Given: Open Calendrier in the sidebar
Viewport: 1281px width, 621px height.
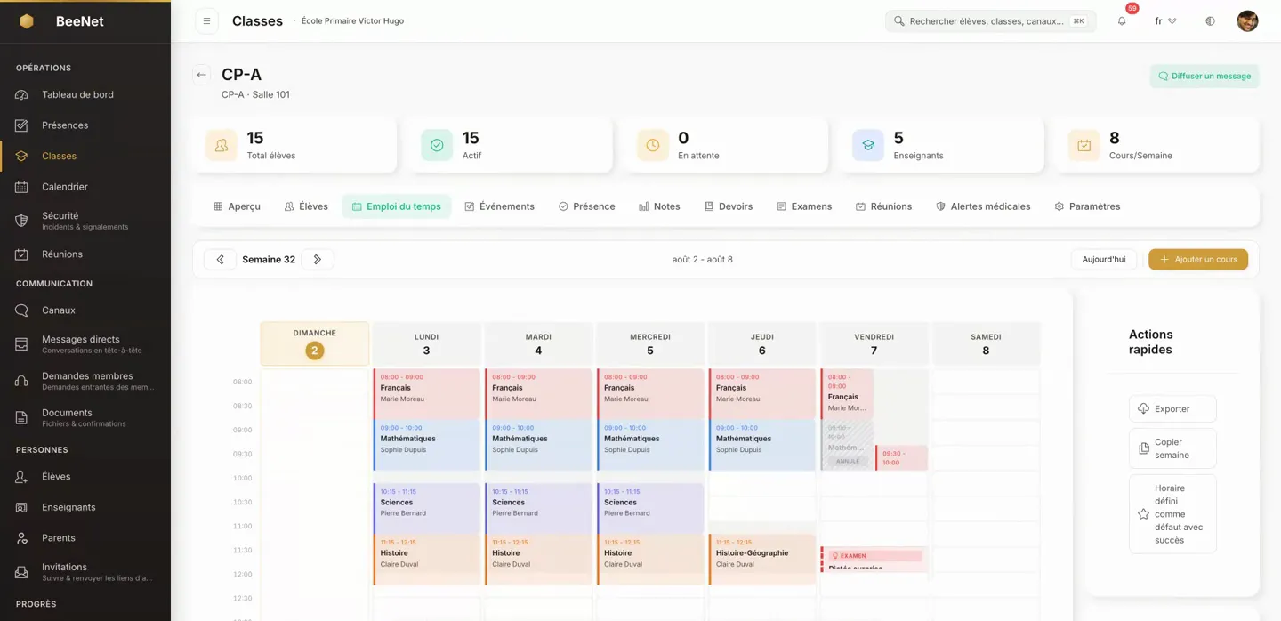Looking at the screenshot, I should pos(85,187).
